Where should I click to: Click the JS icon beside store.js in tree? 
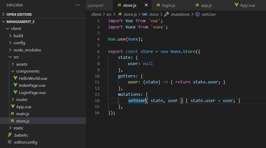12,121
